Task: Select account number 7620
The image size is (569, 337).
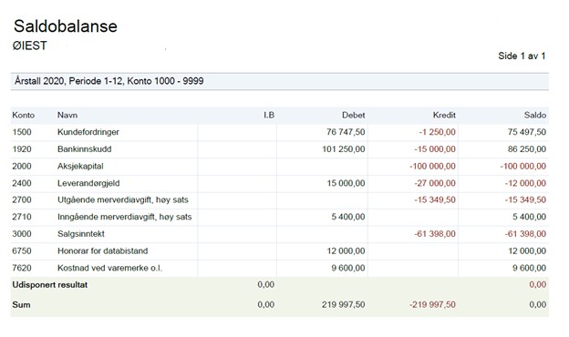Action: [x=22, y=268]
